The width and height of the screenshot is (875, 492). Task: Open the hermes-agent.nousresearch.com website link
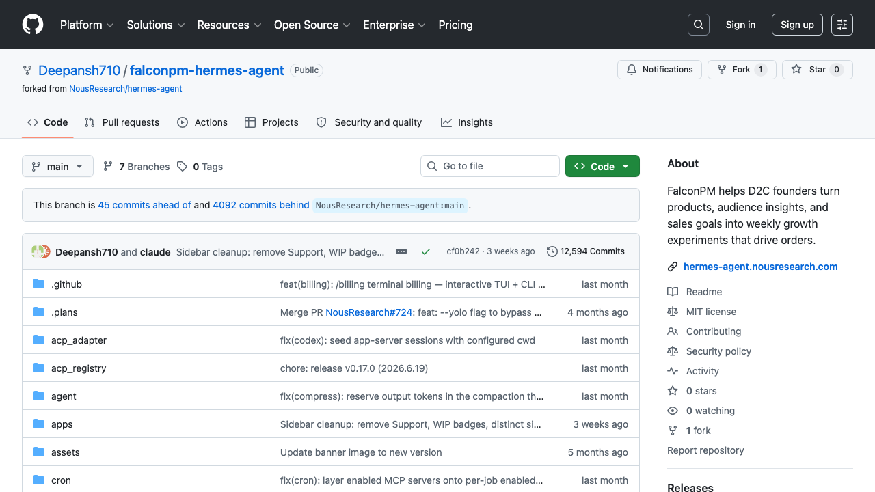[x=761, y=266]
